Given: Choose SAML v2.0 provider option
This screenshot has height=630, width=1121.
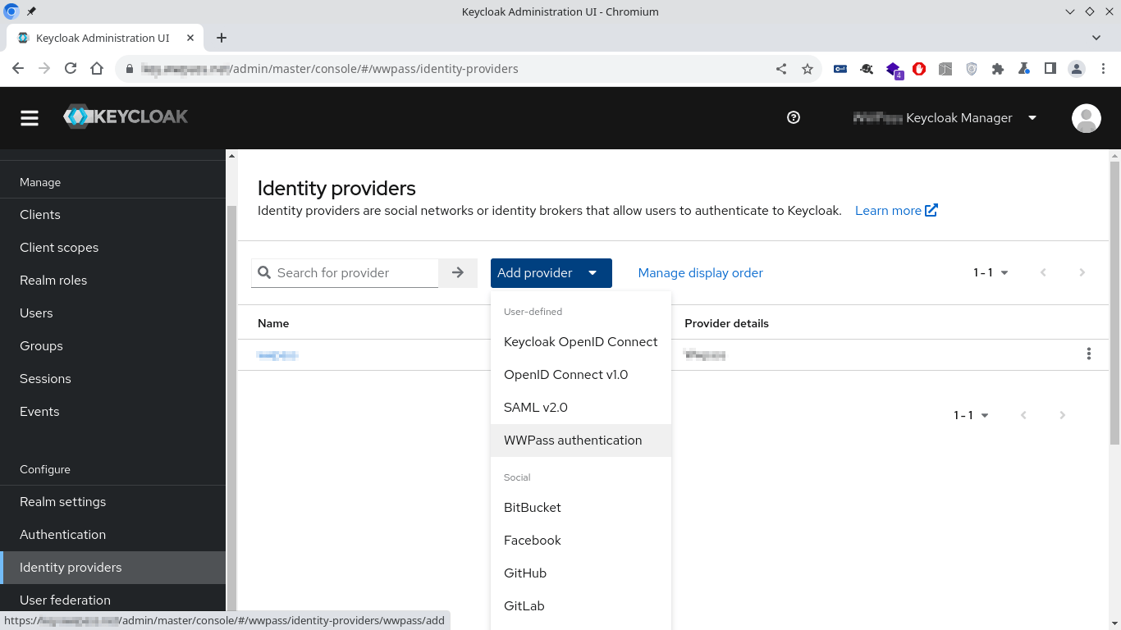Looking at the screenshot, I should tap(536, 408).
